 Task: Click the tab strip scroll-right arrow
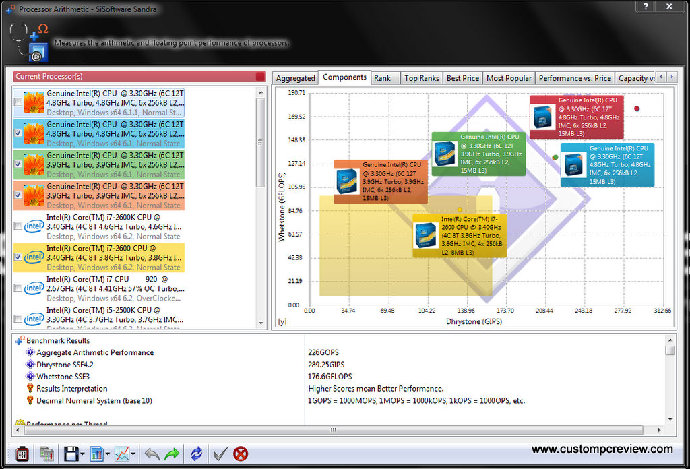click(672, 77)
